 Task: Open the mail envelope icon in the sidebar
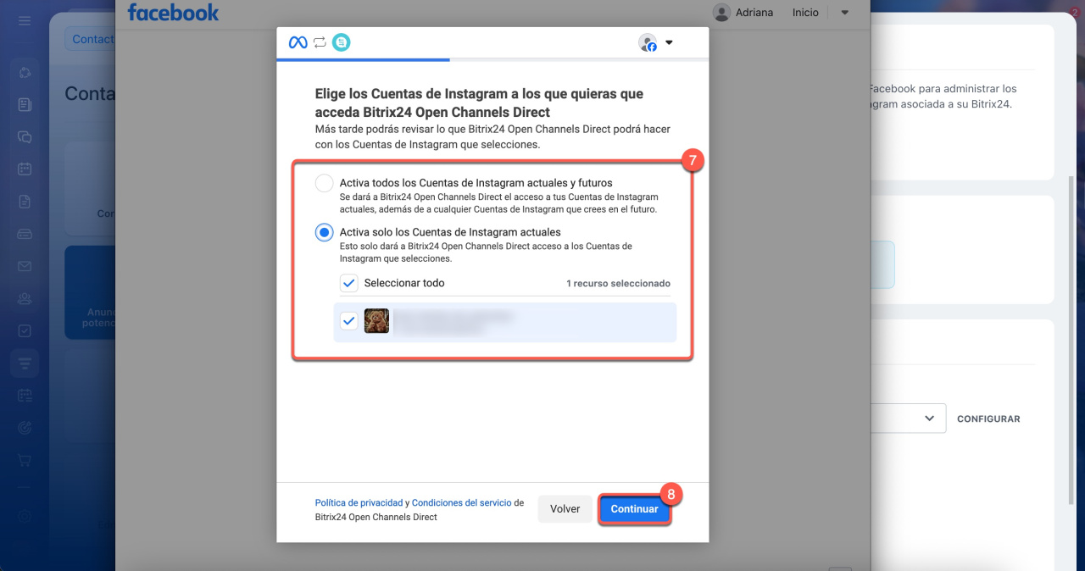pyautogui.click(x=25, y=266)
